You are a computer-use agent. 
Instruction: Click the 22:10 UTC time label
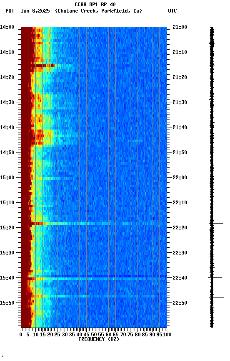click(180, 203)
